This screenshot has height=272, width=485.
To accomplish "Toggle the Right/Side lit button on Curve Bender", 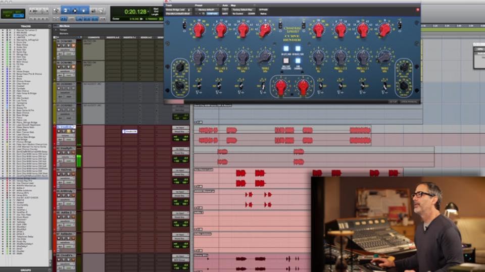I will point(298,48).
